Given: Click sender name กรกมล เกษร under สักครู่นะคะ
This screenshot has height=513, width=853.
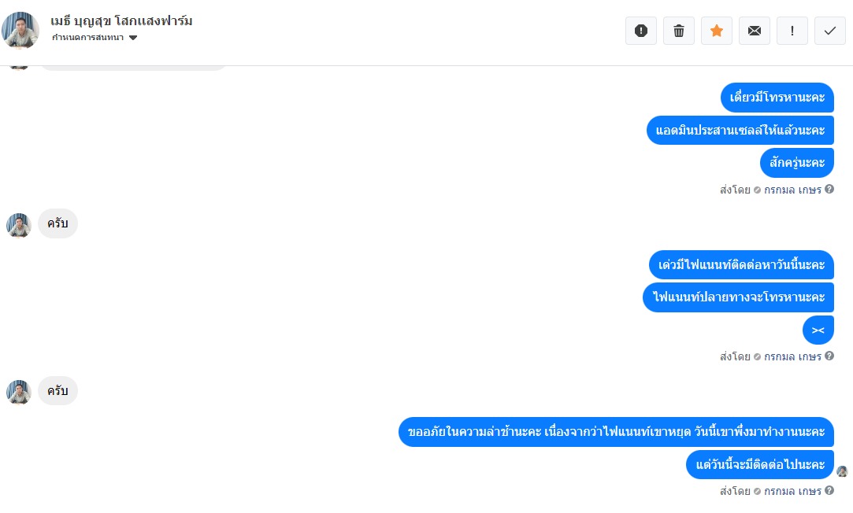Looking at the screenshot, I should coord(792,190).
